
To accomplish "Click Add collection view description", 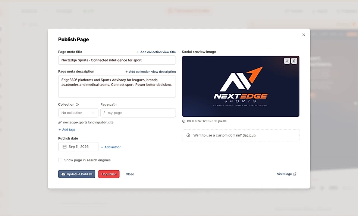I will coord(151,72).
